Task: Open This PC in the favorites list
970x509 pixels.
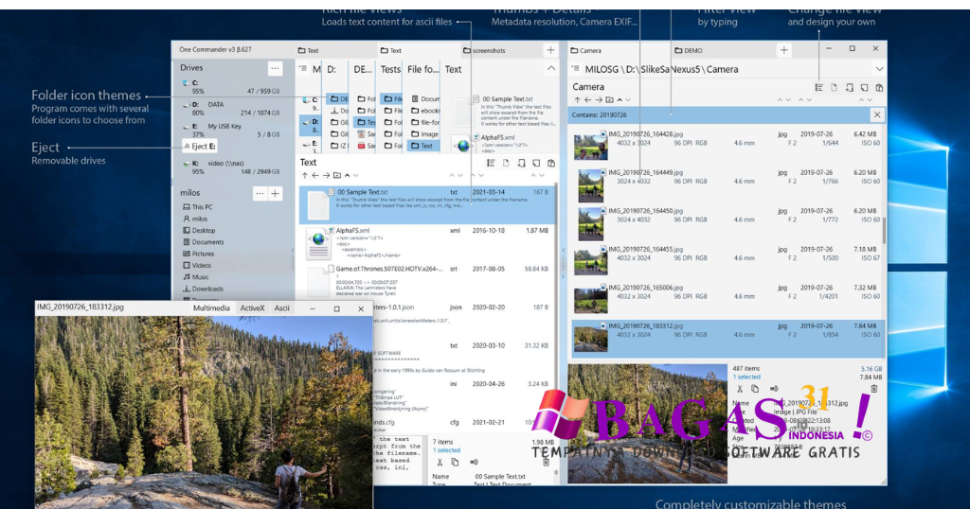Action: coord(198,207)
